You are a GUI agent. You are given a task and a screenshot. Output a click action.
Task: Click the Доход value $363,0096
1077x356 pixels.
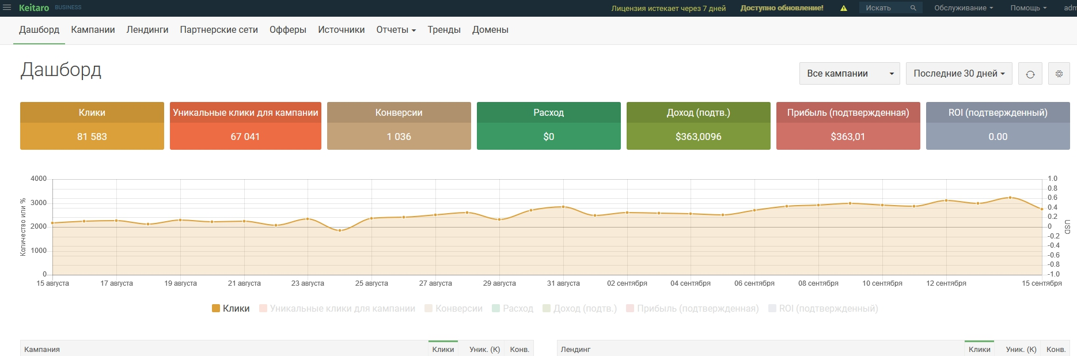click(x=699, y=137)
